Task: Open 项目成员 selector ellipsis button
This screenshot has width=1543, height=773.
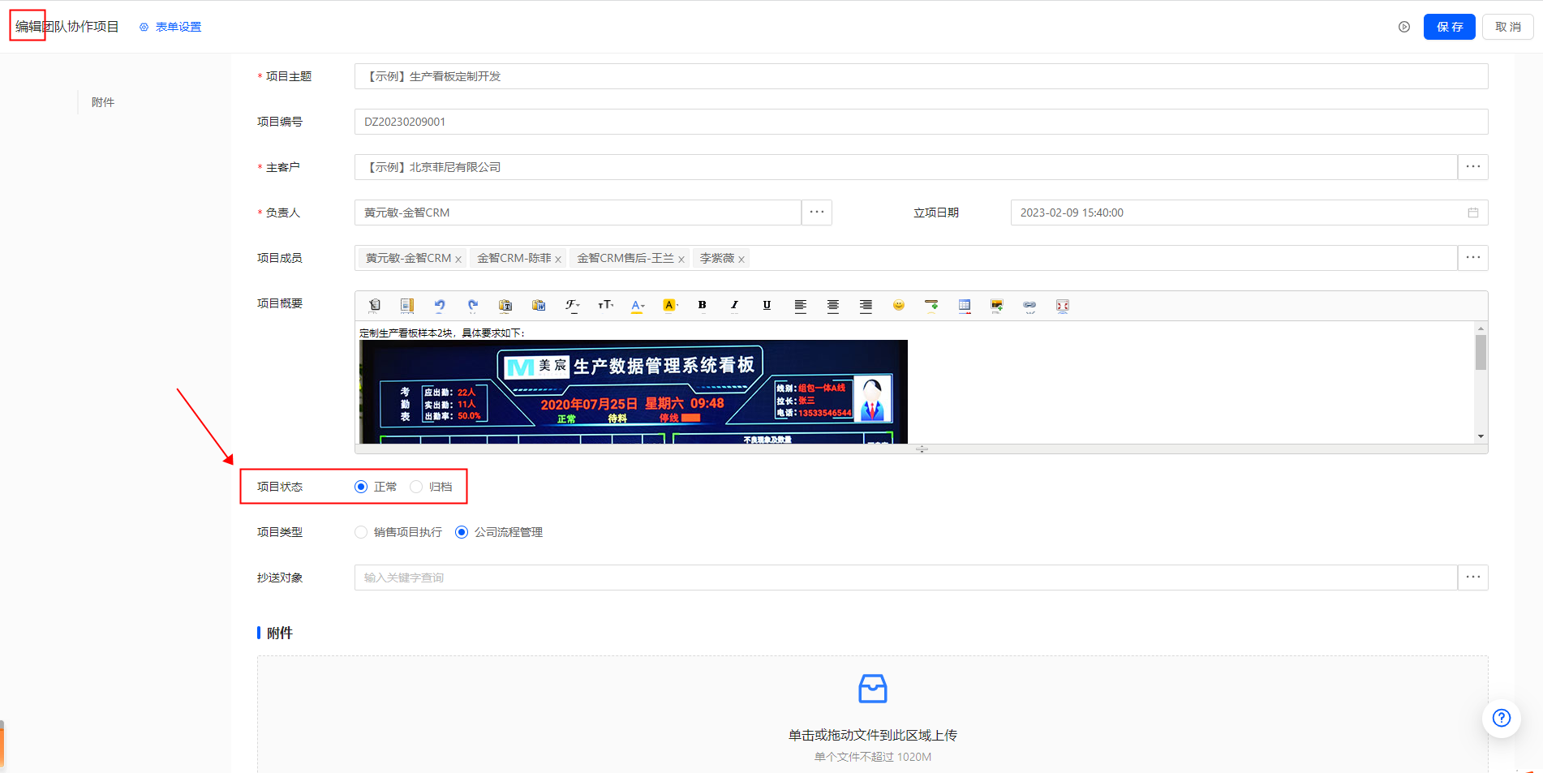Action: 1473,258
